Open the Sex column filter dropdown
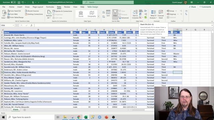Screen dimensions: 214x120 80,32
